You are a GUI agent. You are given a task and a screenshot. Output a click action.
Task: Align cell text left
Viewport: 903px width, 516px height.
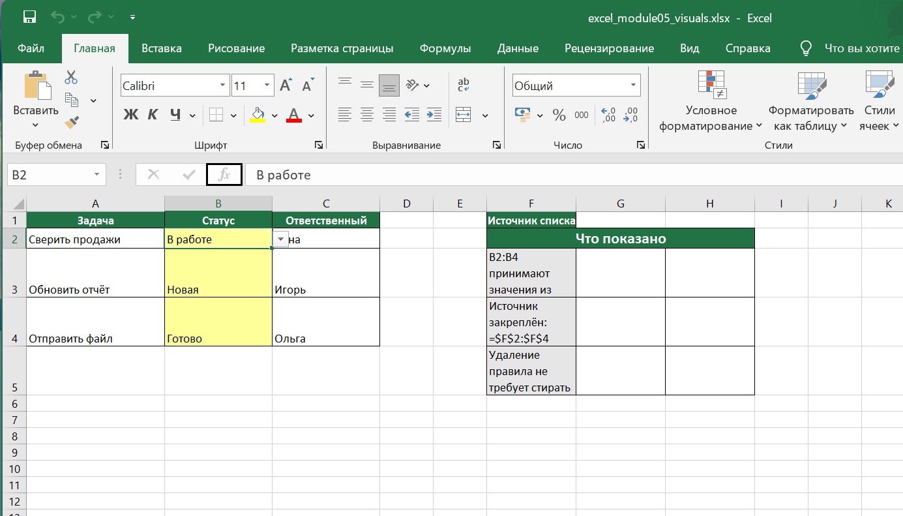(x=345, y=115)
